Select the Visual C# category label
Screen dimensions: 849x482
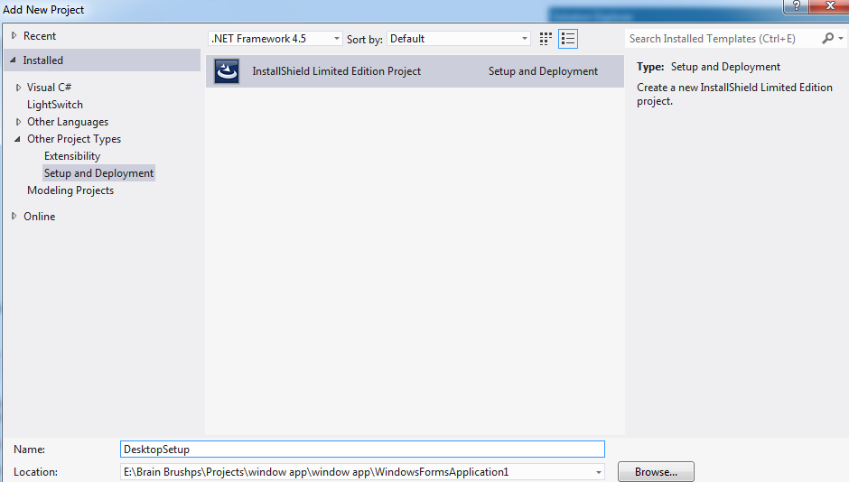(x=49, y=87)
